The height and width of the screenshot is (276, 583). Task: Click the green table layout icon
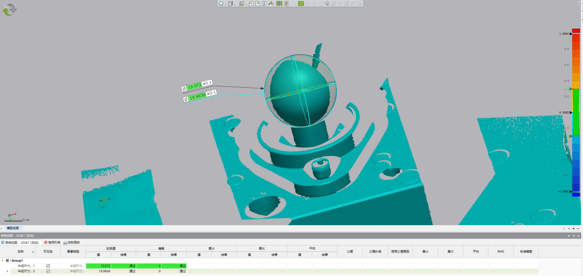[279, 4]
